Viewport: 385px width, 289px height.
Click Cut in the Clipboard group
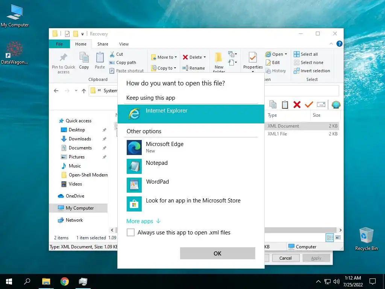point(117,54)
